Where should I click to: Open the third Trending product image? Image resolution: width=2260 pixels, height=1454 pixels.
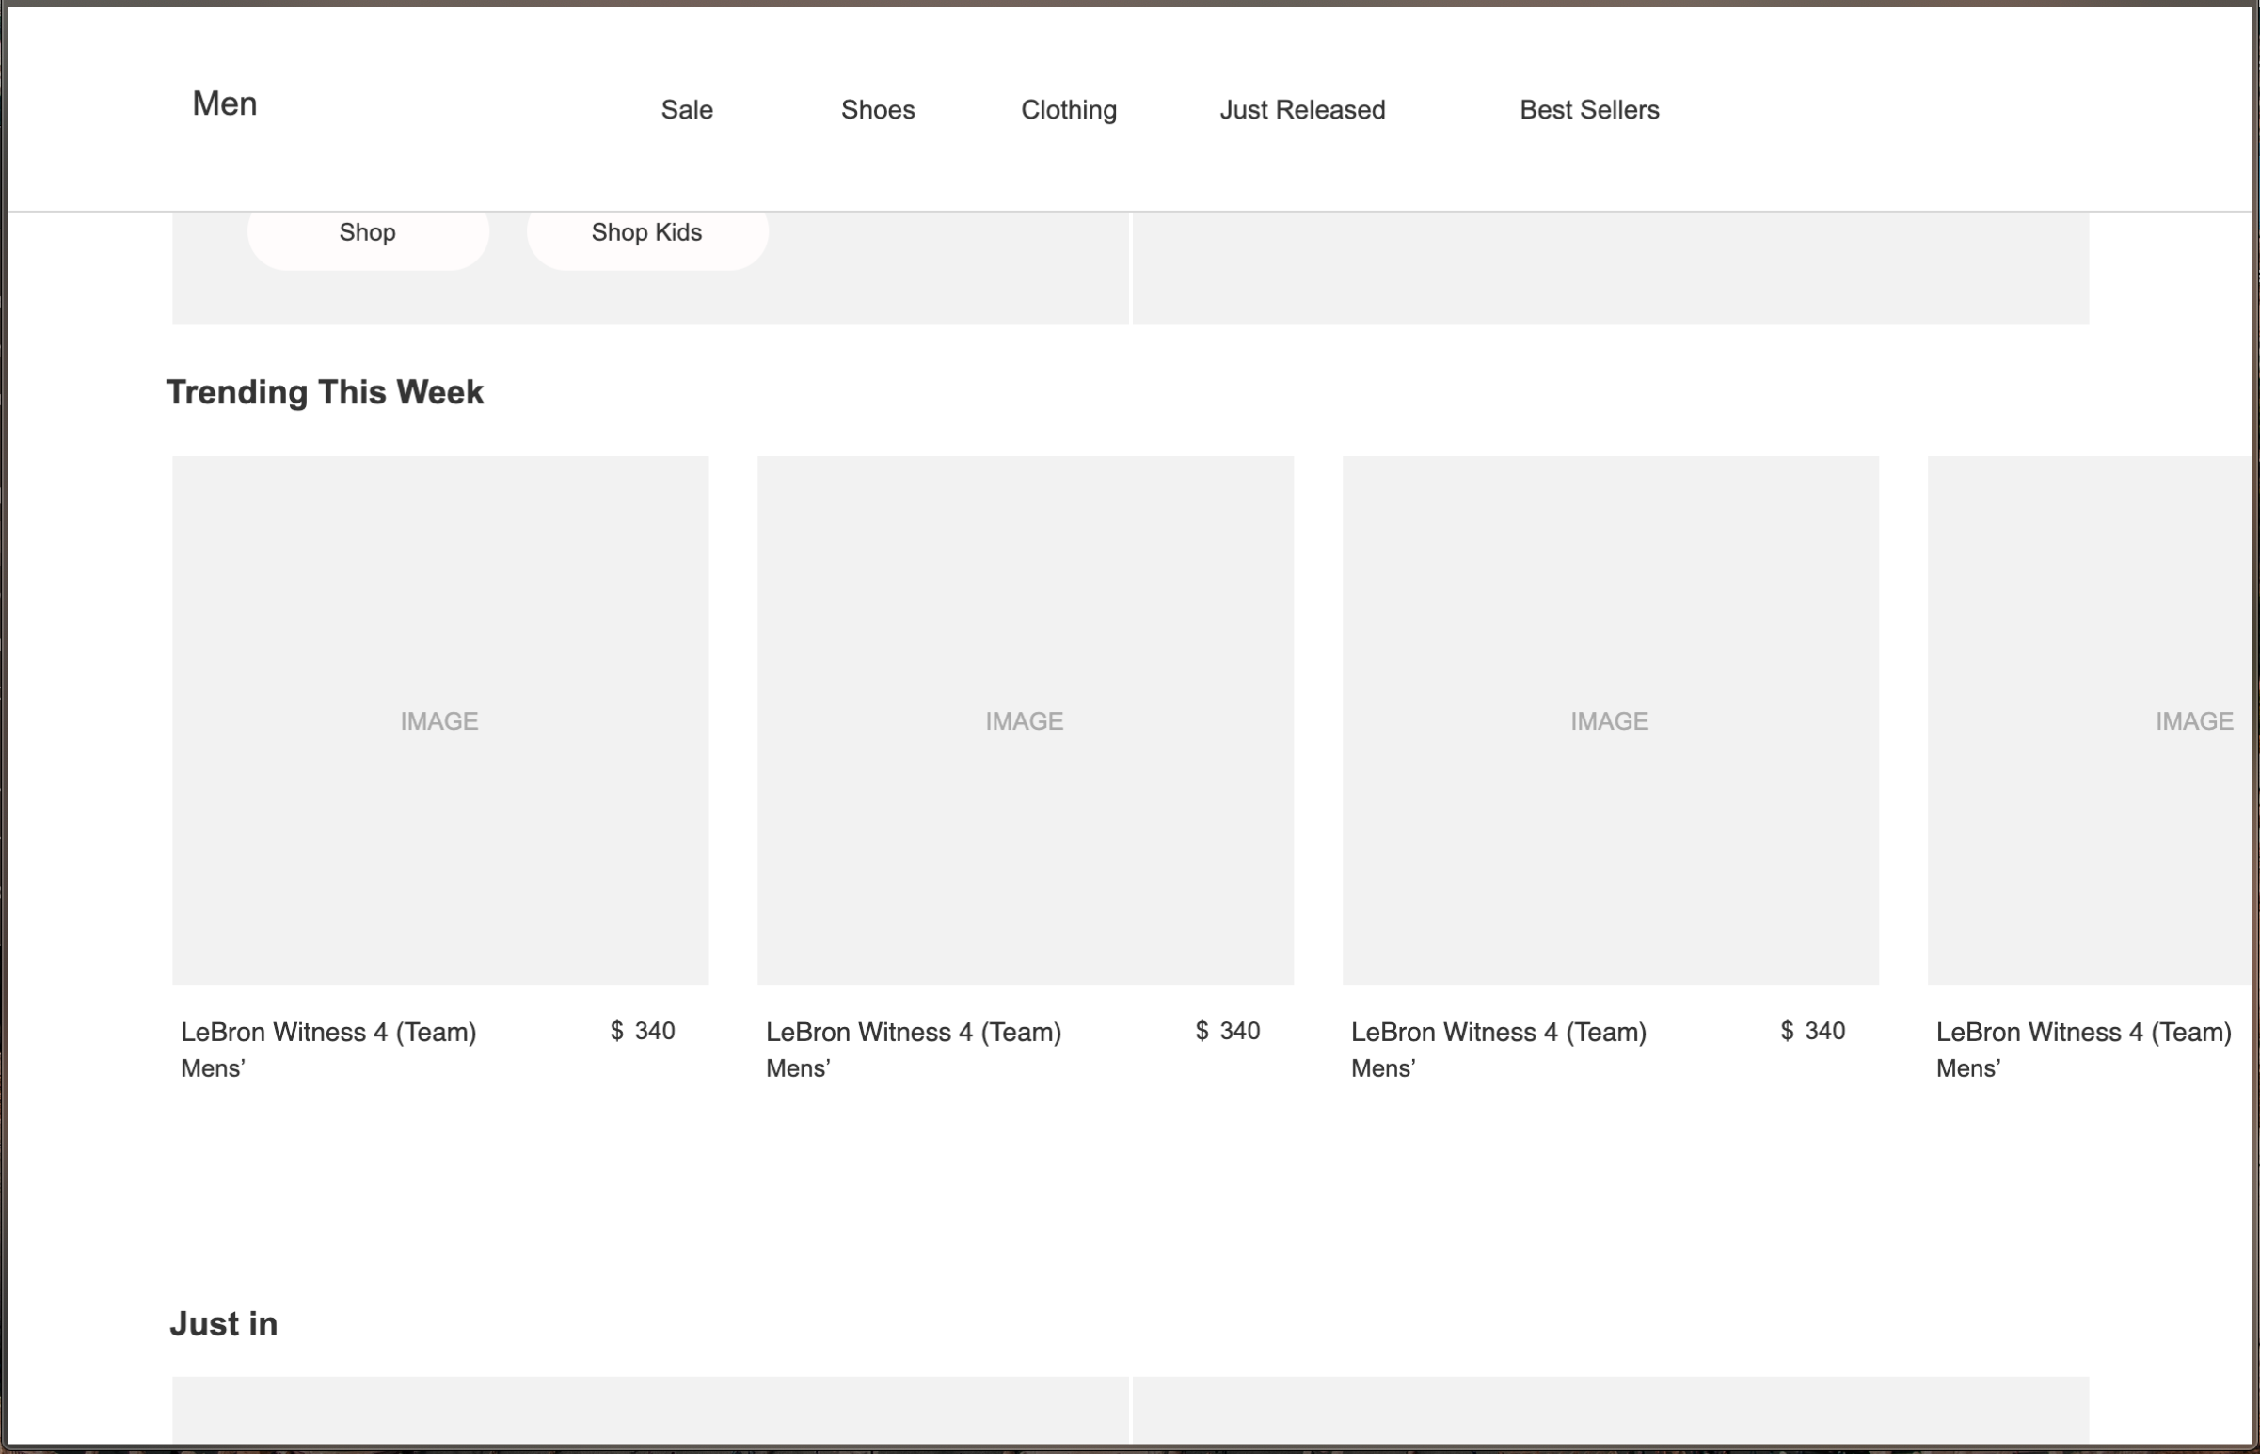pyautogui.click(x=1610, y=720)
